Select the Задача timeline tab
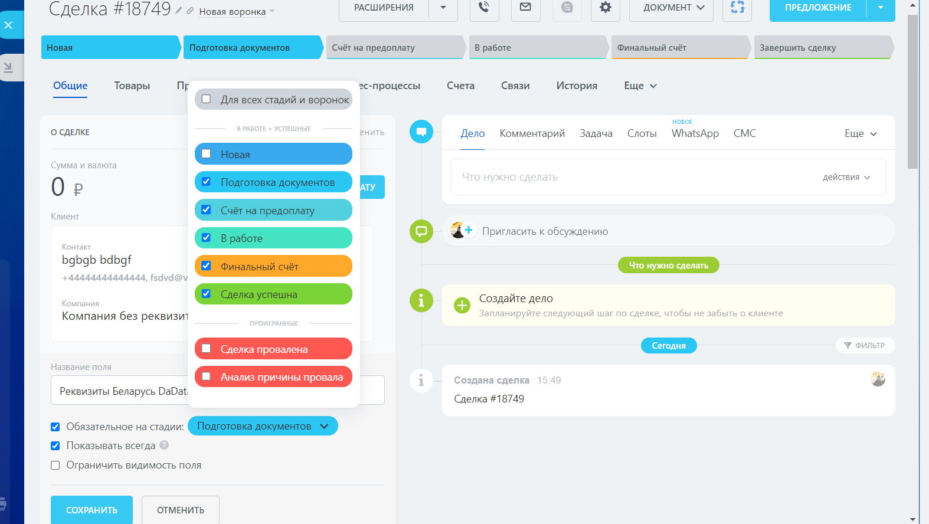The image size is (929, 524). (x=596, y=133)
